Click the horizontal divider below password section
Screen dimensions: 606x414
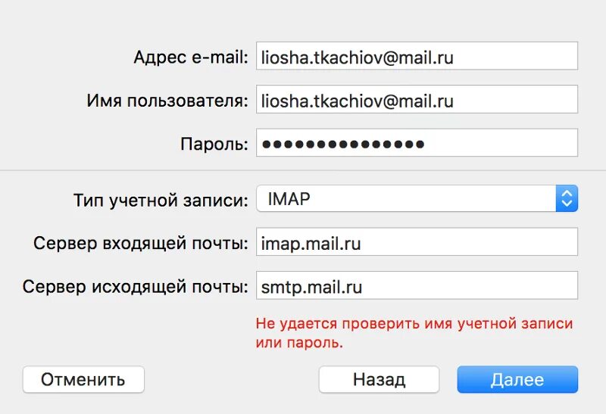coord(303,170)
